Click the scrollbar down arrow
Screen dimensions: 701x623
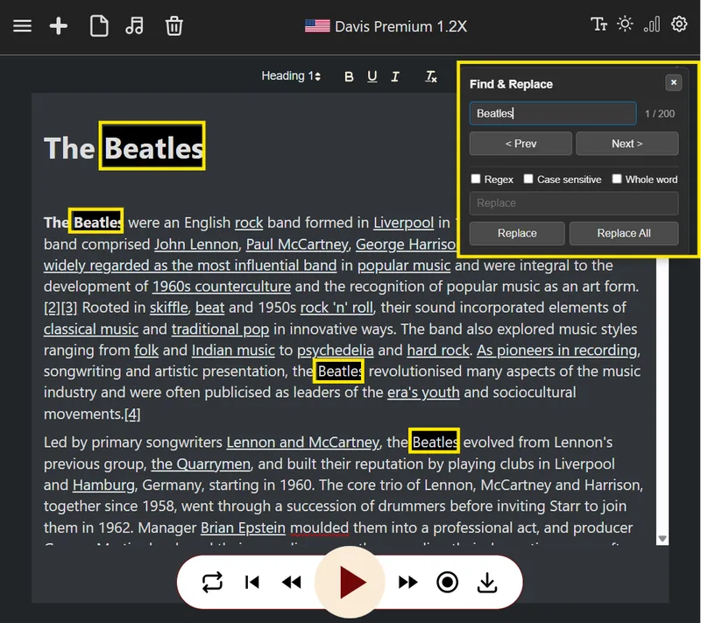(x=662, y=539)
